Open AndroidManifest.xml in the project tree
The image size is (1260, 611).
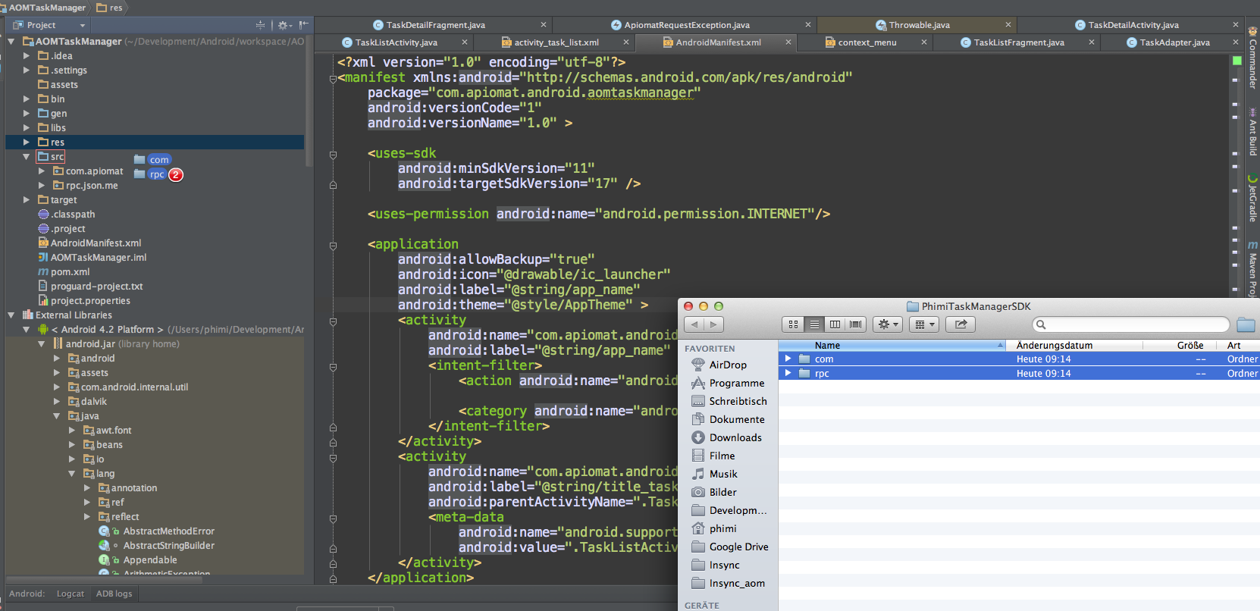pos(89,243)
